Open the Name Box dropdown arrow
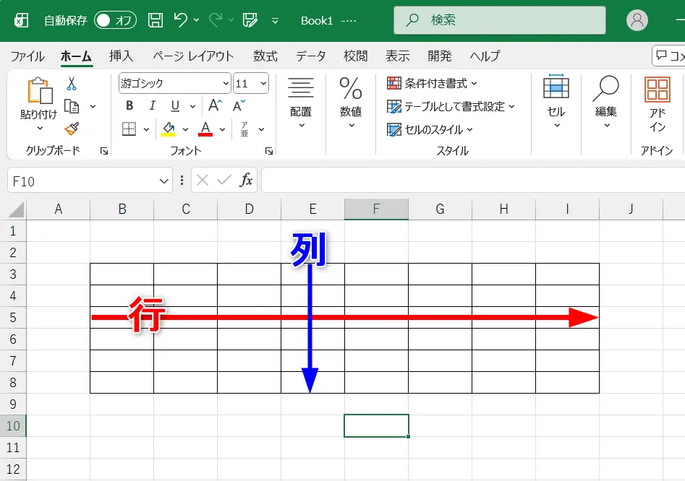Screen dimensions: 685x481 163,181
